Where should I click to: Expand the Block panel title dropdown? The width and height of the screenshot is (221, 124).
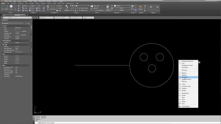point(97,13)
